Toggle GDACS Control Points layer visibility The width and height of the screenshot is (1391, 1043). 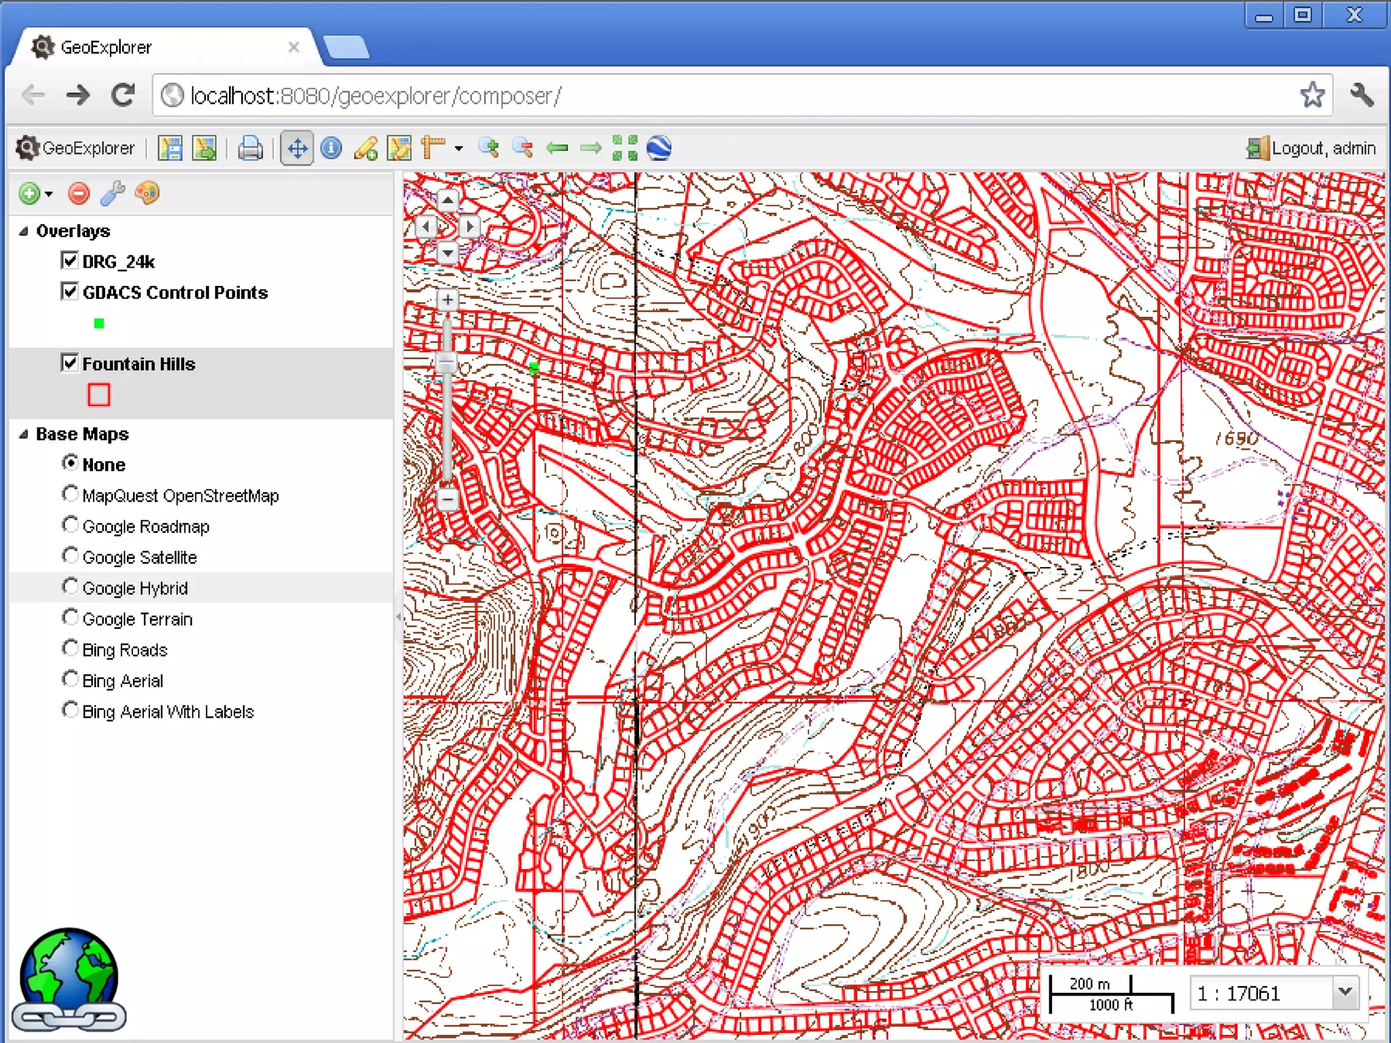69,291
